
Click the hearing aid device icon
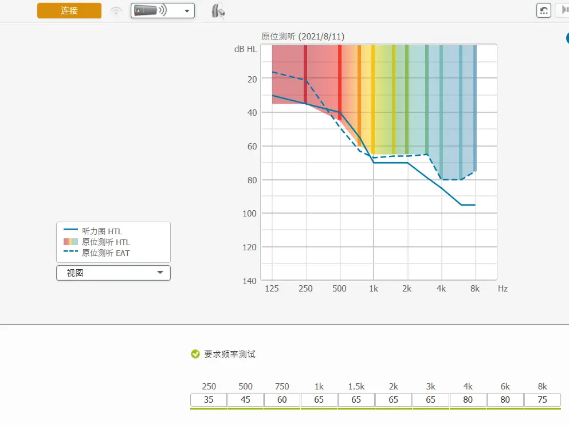coord(218,10)
